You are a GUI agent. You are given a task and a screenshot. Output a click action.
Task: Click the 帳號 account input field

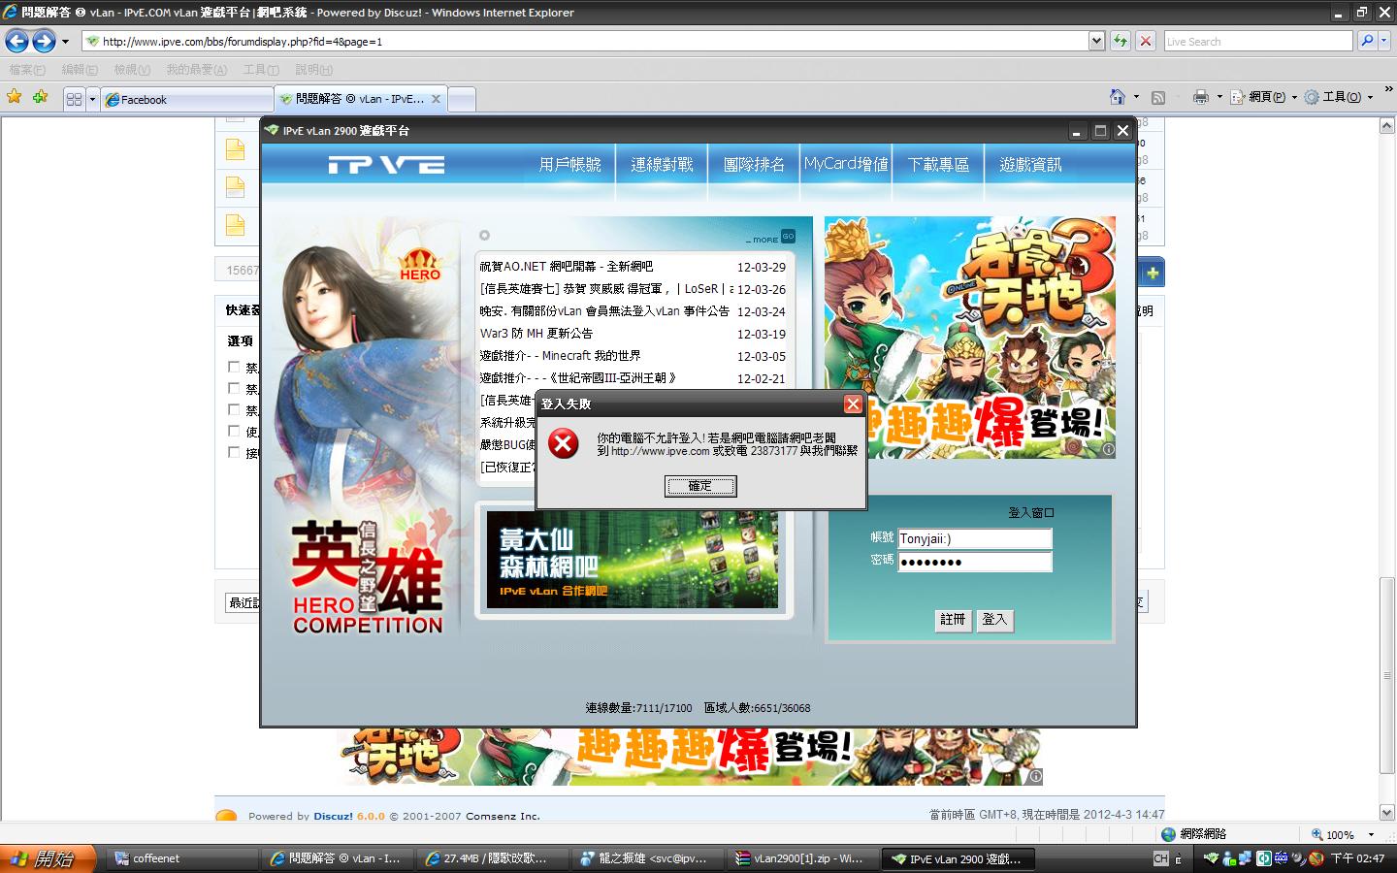coord(975,539)
